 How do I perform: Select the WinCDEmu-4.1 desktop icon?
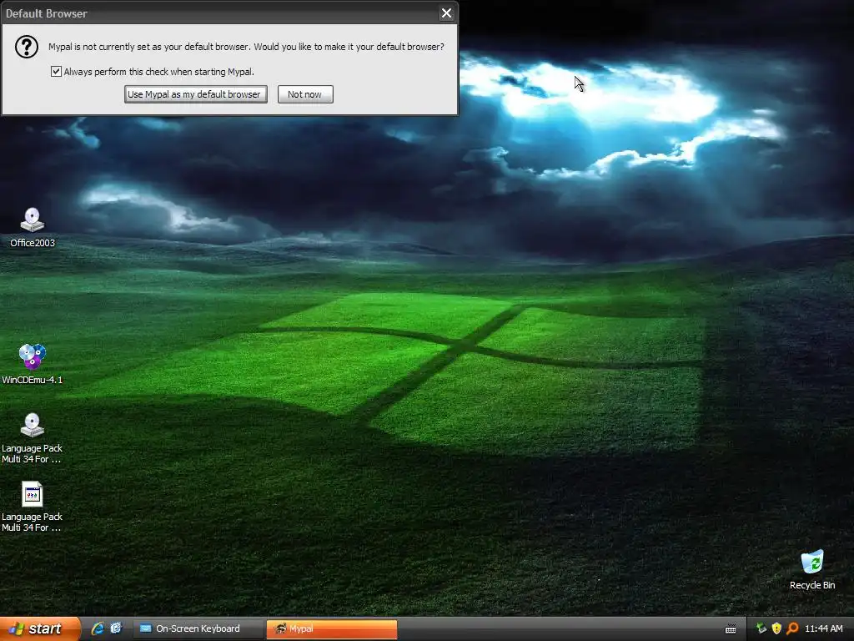[33, 364]
